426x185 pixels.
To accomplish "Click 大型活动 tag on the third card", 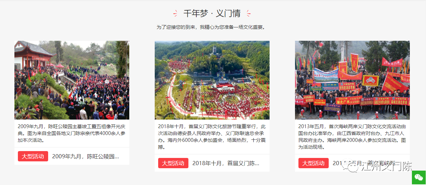I will [314, 163].
